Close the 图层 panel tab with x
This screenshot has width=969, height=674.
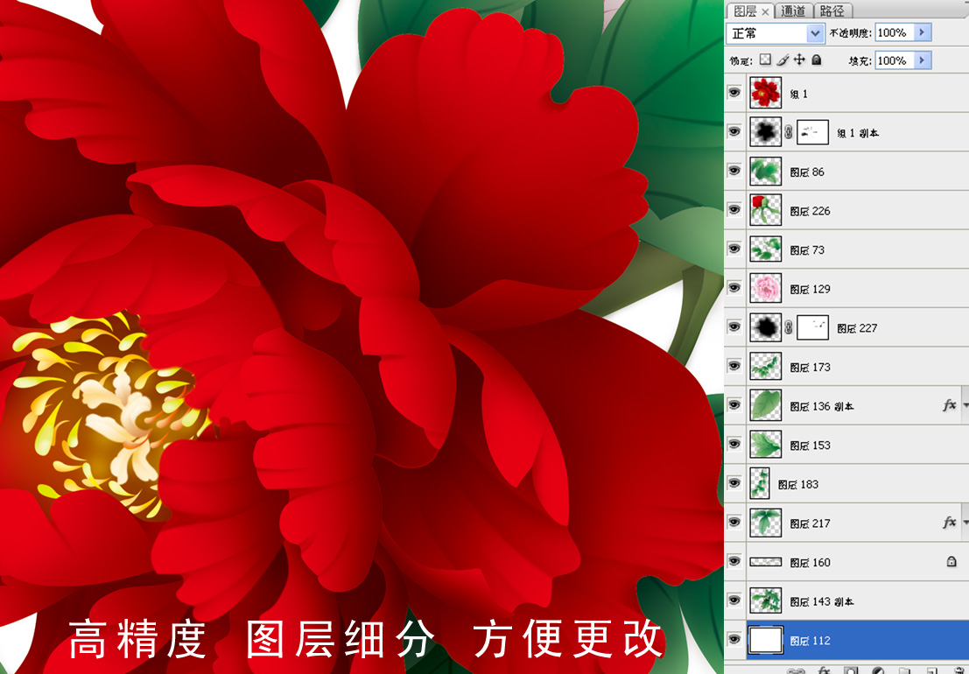765,11
